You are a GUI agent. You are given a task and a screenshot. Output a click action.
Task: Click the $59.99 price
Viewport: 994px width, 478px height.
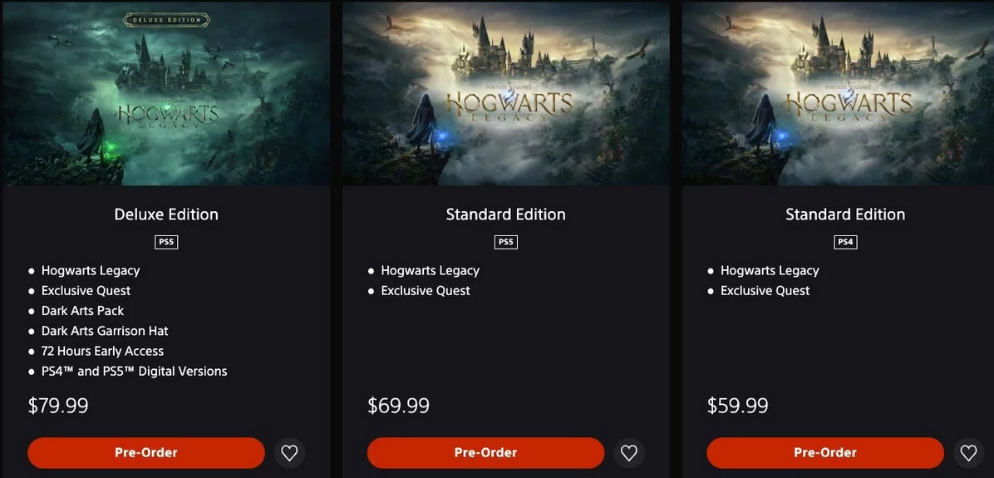738,406
